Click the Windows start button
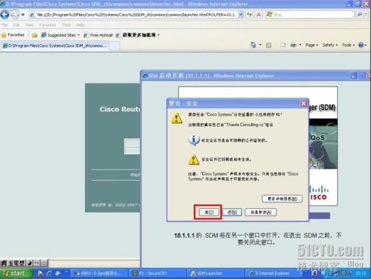 [16, 273]
